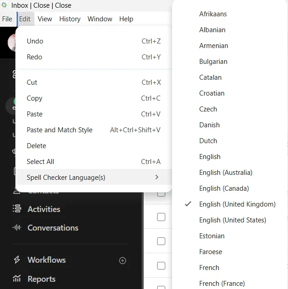This screenshot has height=289, width=288.
Task: Click the Activities list icon
Action: point(17,209)
